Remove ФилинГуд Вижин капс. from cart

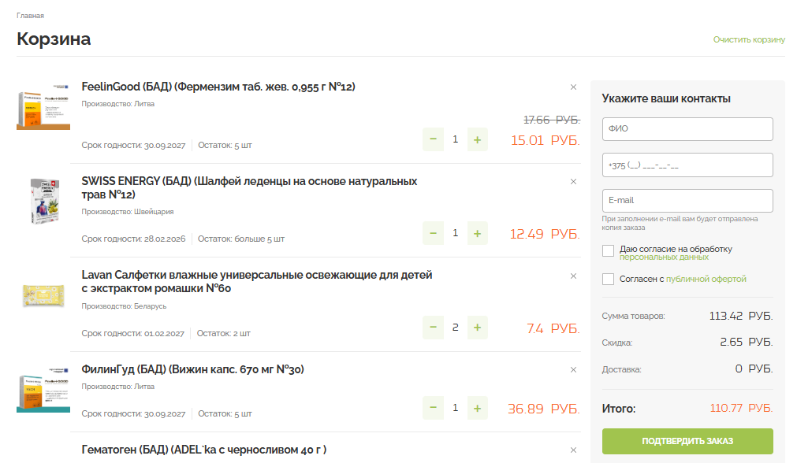[573, 370]
